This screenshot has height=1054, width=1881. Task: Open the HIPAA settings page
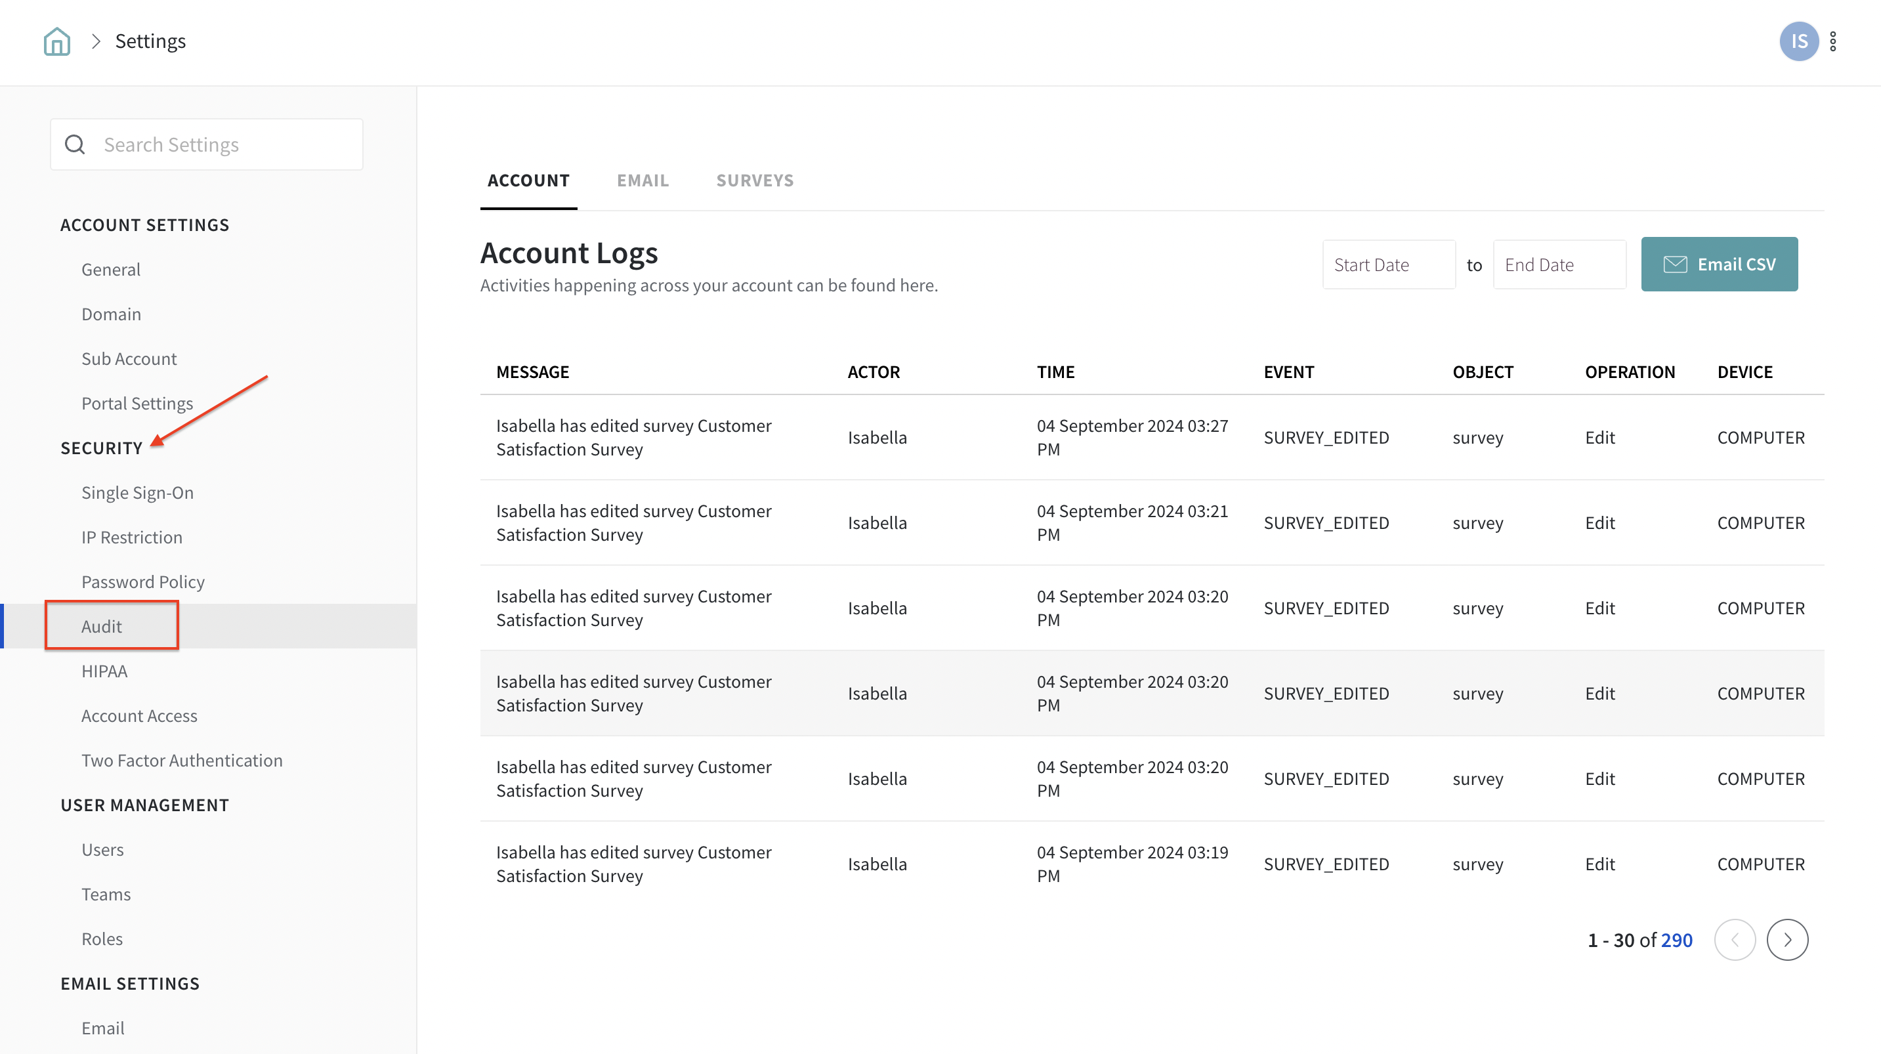(104, 671)
